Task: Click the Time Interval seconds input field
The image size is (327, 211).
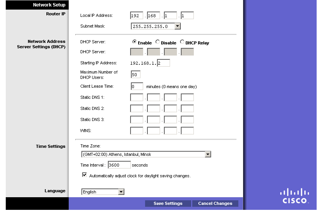Action: click(119, 165)
